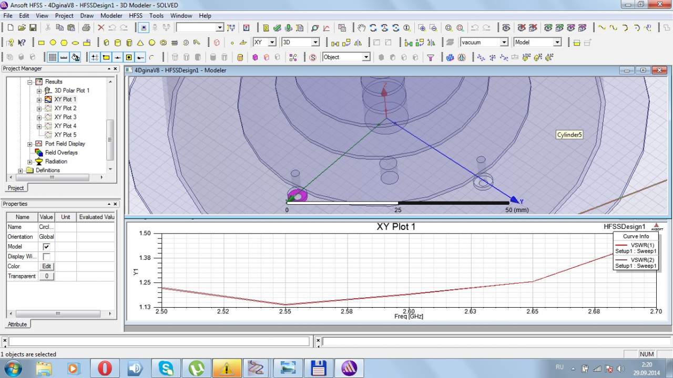Click the Color Edit button
This screenshot has height=378, width=673.
[x=46, y=267]
